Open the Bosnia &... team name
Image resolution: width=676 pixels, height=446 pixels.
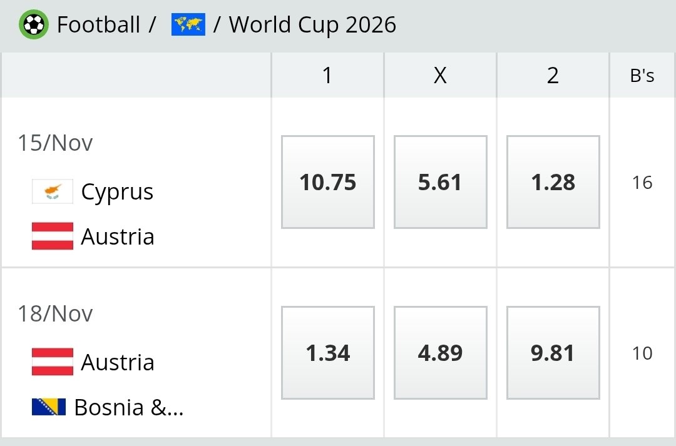point(128,407)
